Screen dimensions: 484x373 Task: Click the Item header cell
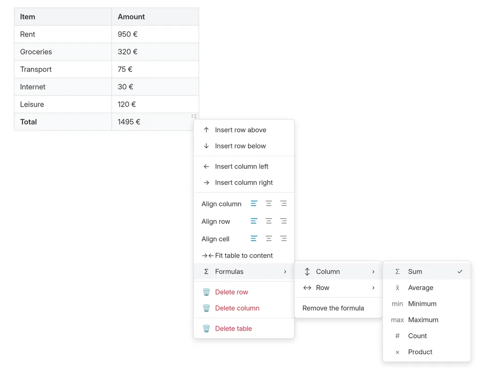pos(63,17)
